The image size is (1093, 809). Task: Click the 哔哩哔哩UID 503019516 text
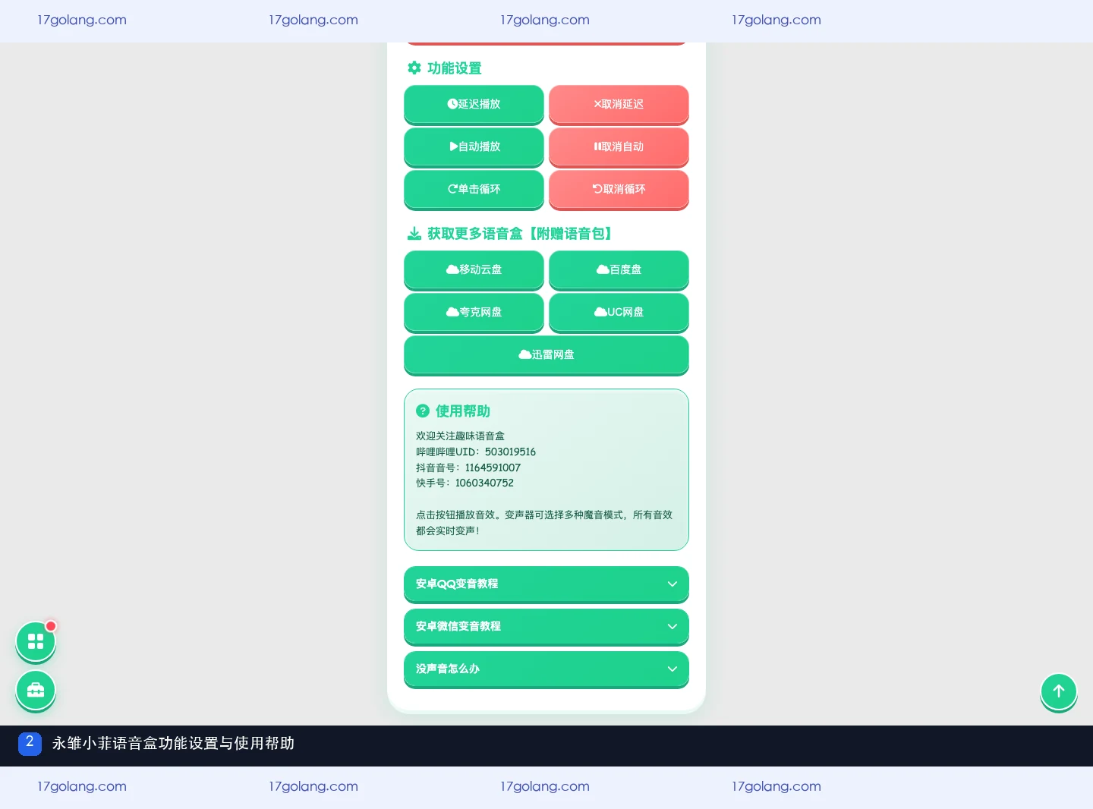[476, 452]
